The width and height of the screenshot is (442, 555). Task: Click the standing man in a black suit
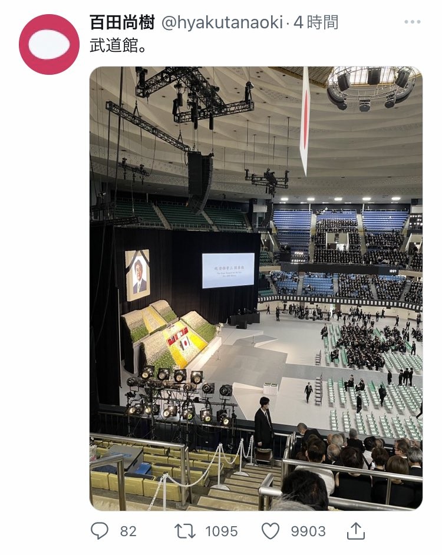[263, 423]
